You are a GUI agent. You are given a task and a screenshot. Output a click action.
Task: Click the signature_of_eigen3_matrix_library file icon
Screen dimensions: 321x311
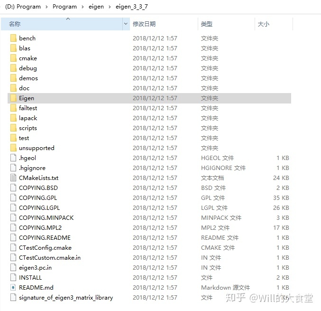click(x=13, y=298)
